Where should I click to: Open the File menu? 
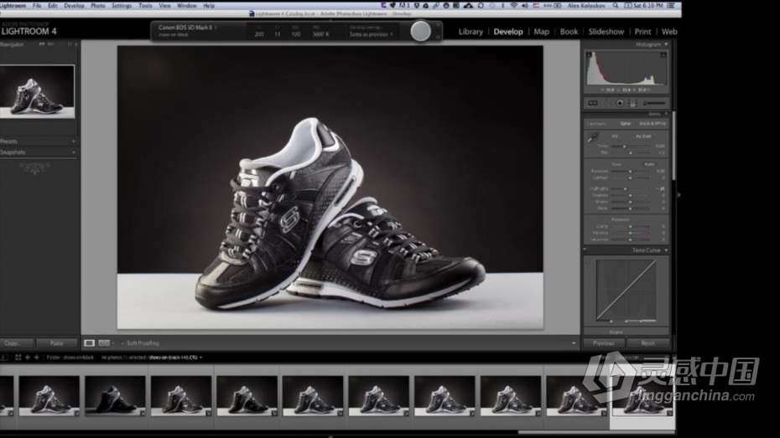pos(37,6)
